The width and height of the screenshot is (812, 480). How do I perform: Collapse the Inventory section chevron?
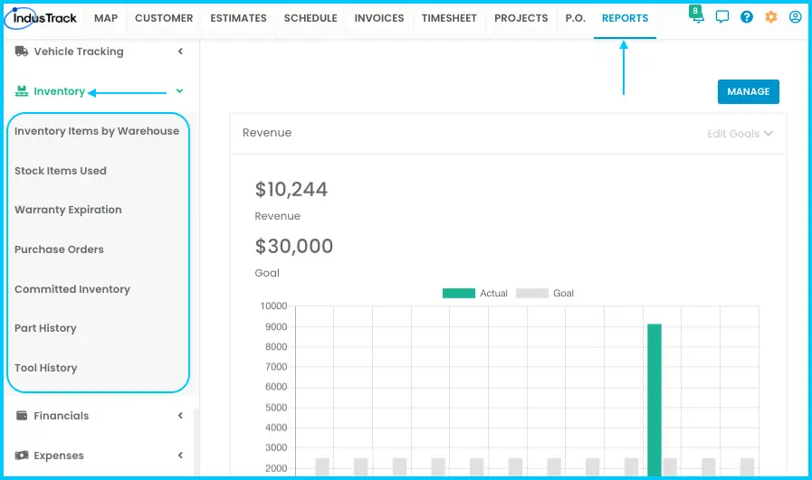[180, 91]
